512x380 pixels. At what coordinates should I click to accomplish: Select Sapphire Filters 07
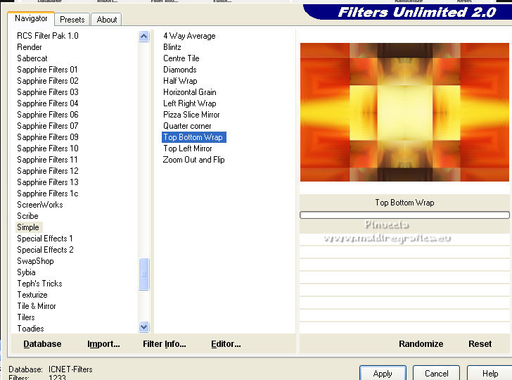tap(48, 126)
